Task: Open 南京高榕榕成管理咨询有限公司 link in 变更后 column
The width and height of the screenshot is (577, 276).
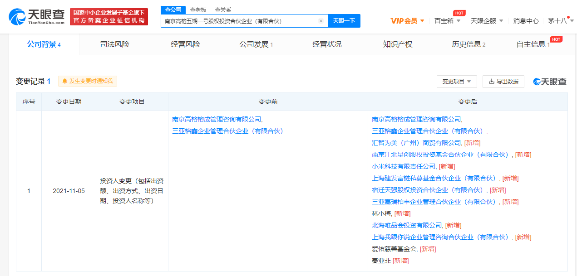Action: tap(416, 119)
